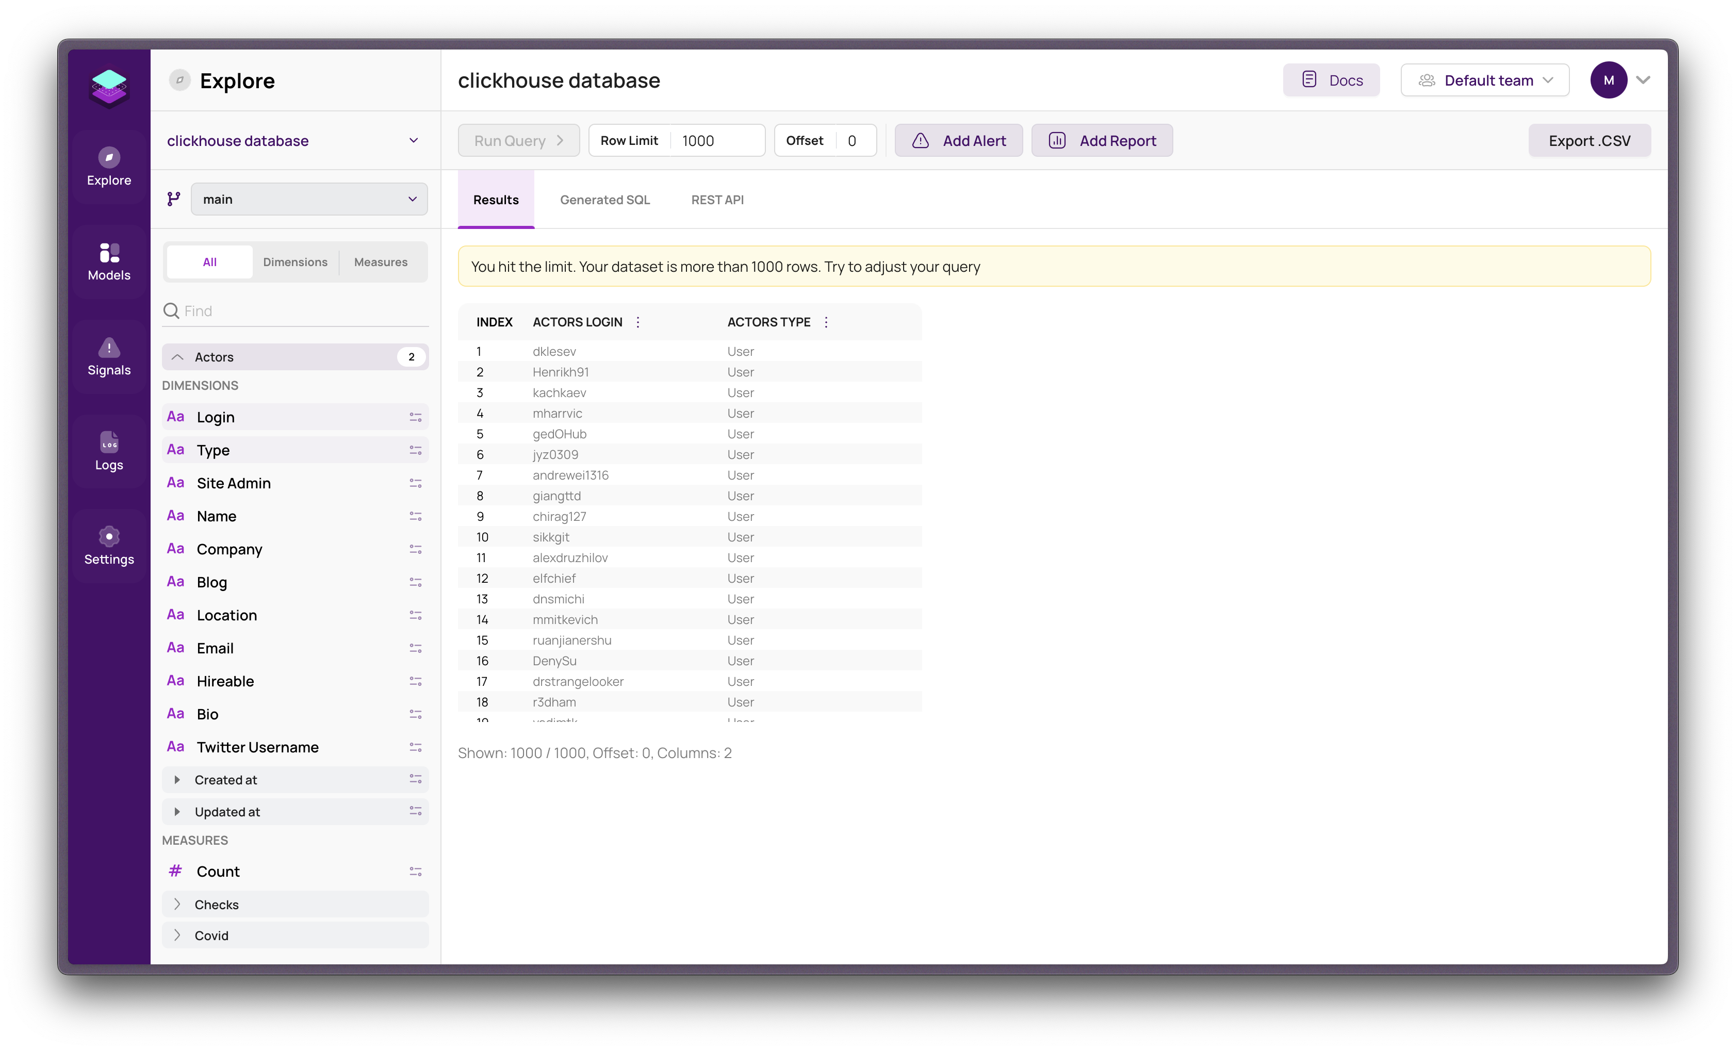The width and height of the screenshot is (1736, 1051).
Task: Open the Logs section in sidebar
Action: (109, 452)
